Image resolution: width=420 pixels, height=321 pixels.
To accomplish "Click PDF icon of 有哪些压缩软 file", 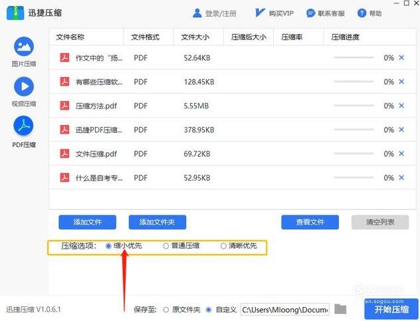I will click(64, 82).
